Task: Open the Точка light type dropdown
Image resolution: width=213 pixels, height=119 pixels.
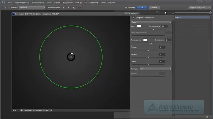Action: coord(151,22)
